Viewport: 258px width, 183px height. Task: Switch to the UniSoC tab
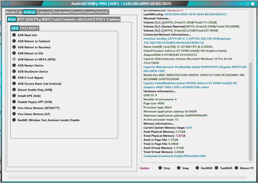click(102, 12)
